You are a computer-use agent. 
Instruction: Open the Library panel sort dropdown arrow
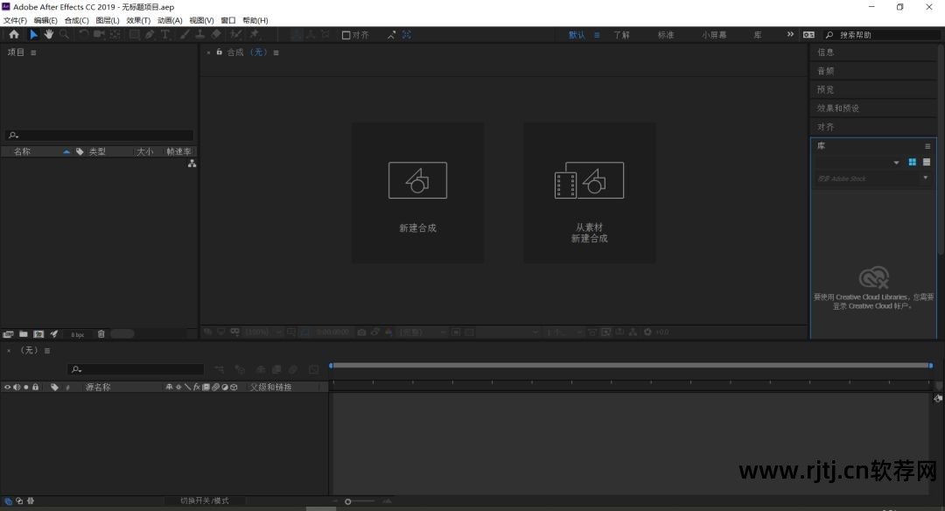click(896, 162)
